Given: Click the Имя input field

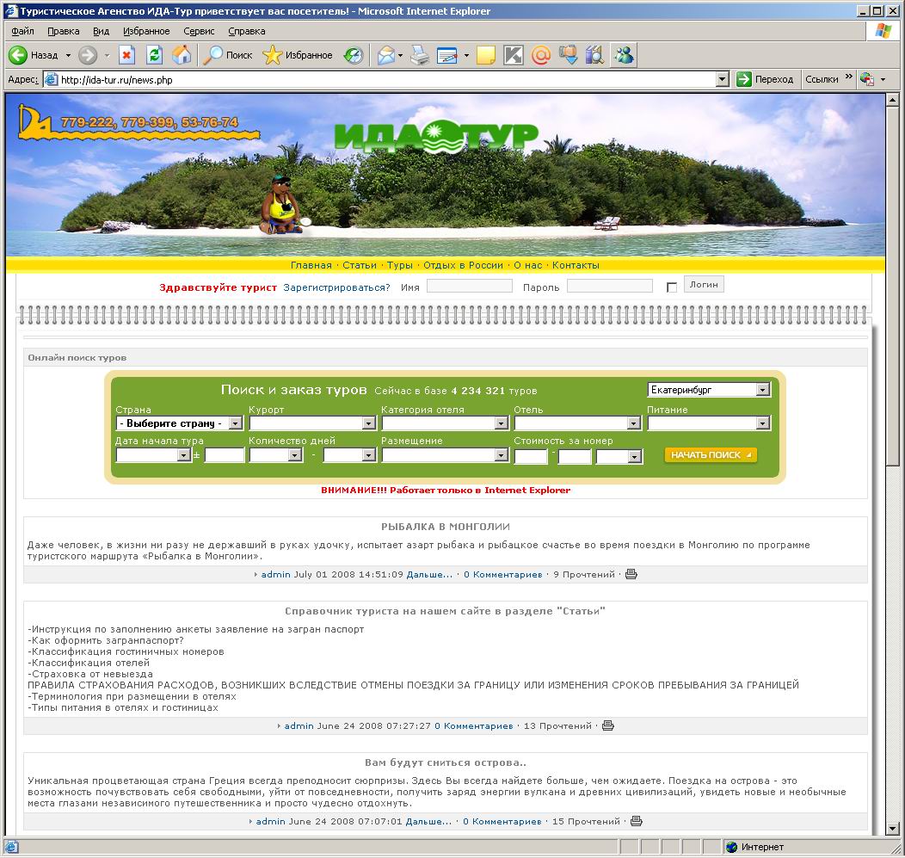Looking at the screenshot, I should [469, 286].
